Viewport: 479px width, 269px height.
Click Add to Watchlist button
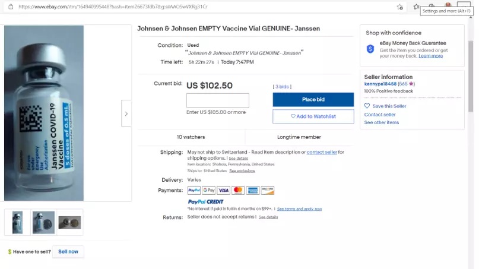click(x=313, y=116)
